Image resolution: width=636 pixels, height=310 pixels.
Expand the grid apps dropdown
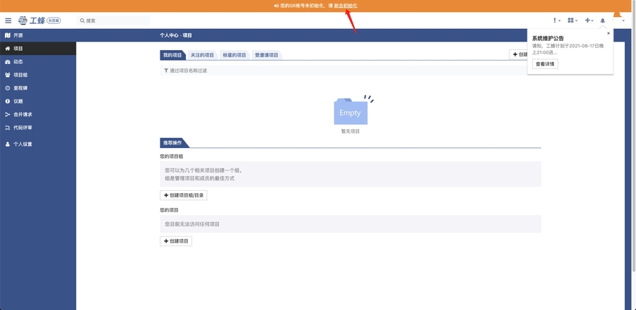point(572,20)
